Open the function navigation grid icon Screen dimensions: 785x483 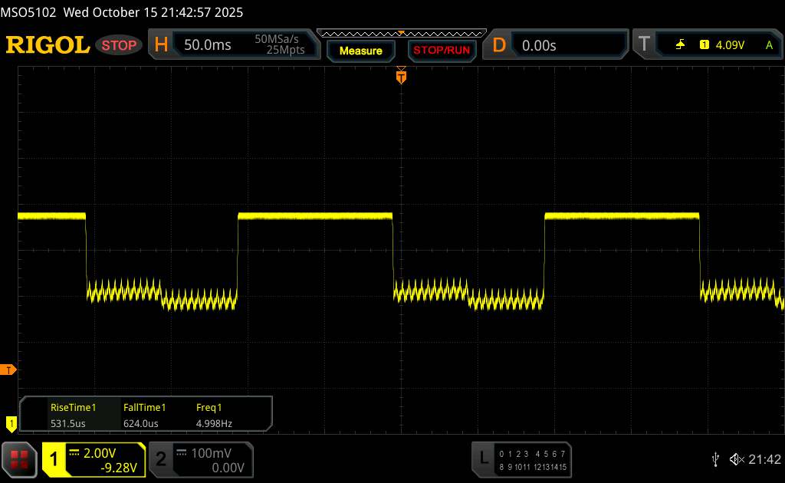point(19,458)
